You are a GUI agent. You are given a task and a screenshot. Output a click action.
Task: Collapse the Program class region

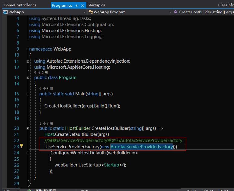(x=28, y=77)
